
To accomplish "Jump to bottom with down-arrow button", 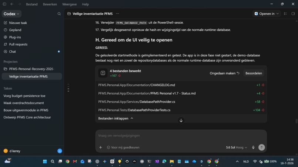I will point(181,121).
